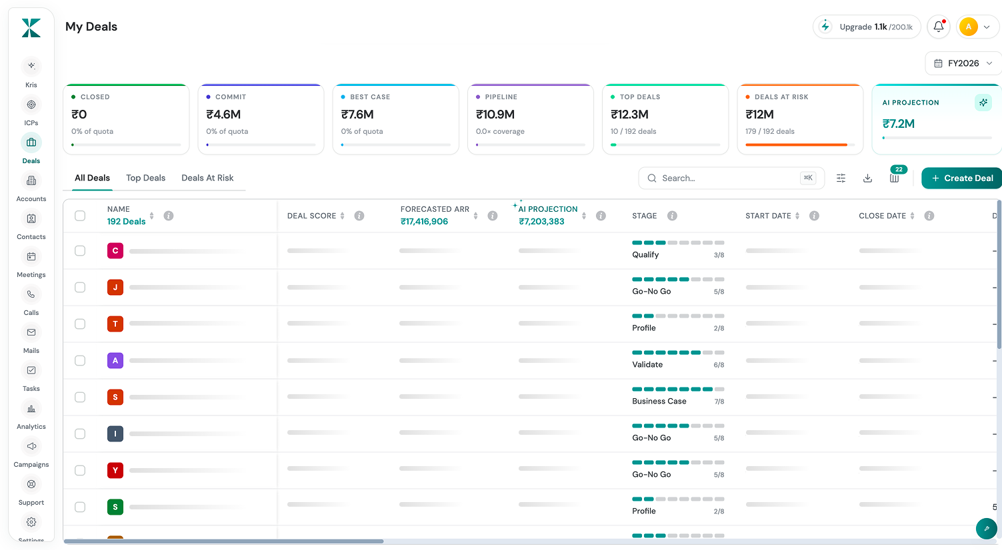Open Contacts from the sidebar
This screenshot has height=550, width=1002.
31,218
